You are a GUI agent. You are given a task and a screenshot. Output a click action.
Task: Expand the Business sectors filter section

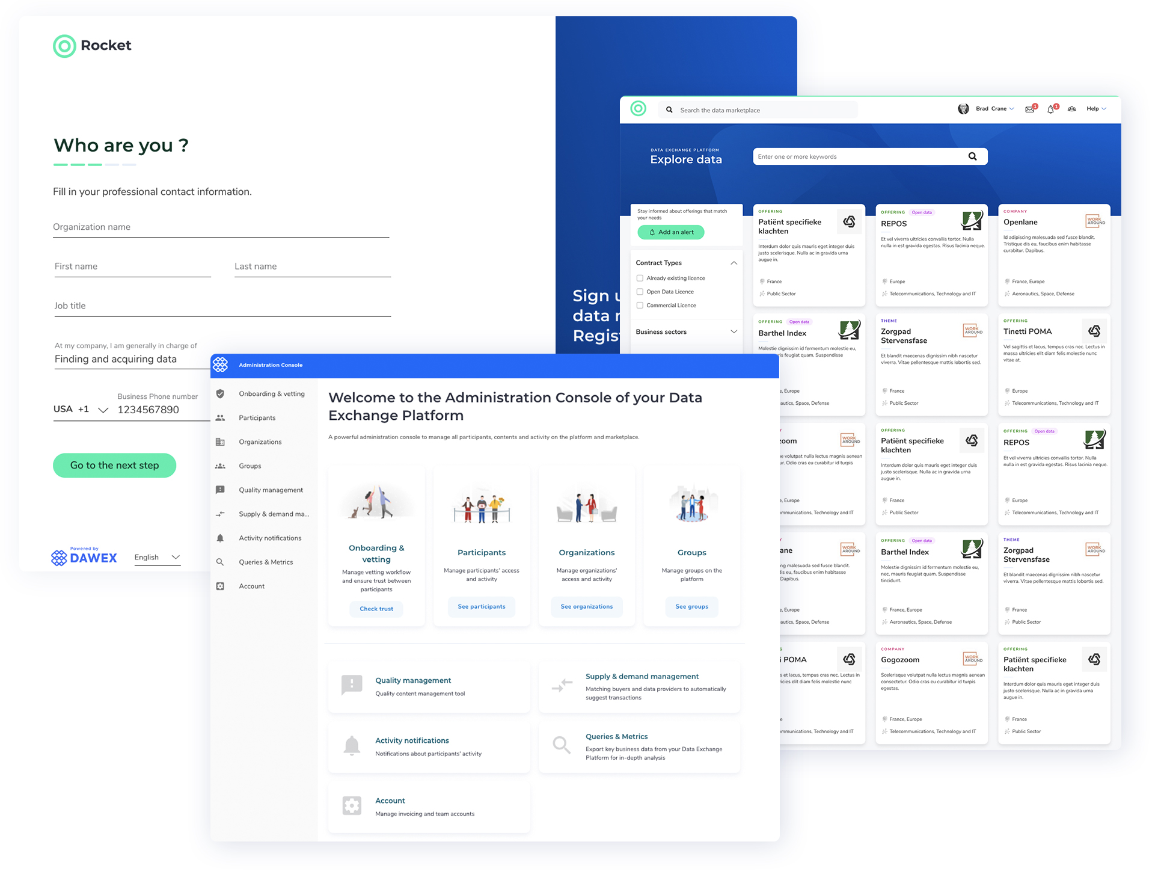734,331
